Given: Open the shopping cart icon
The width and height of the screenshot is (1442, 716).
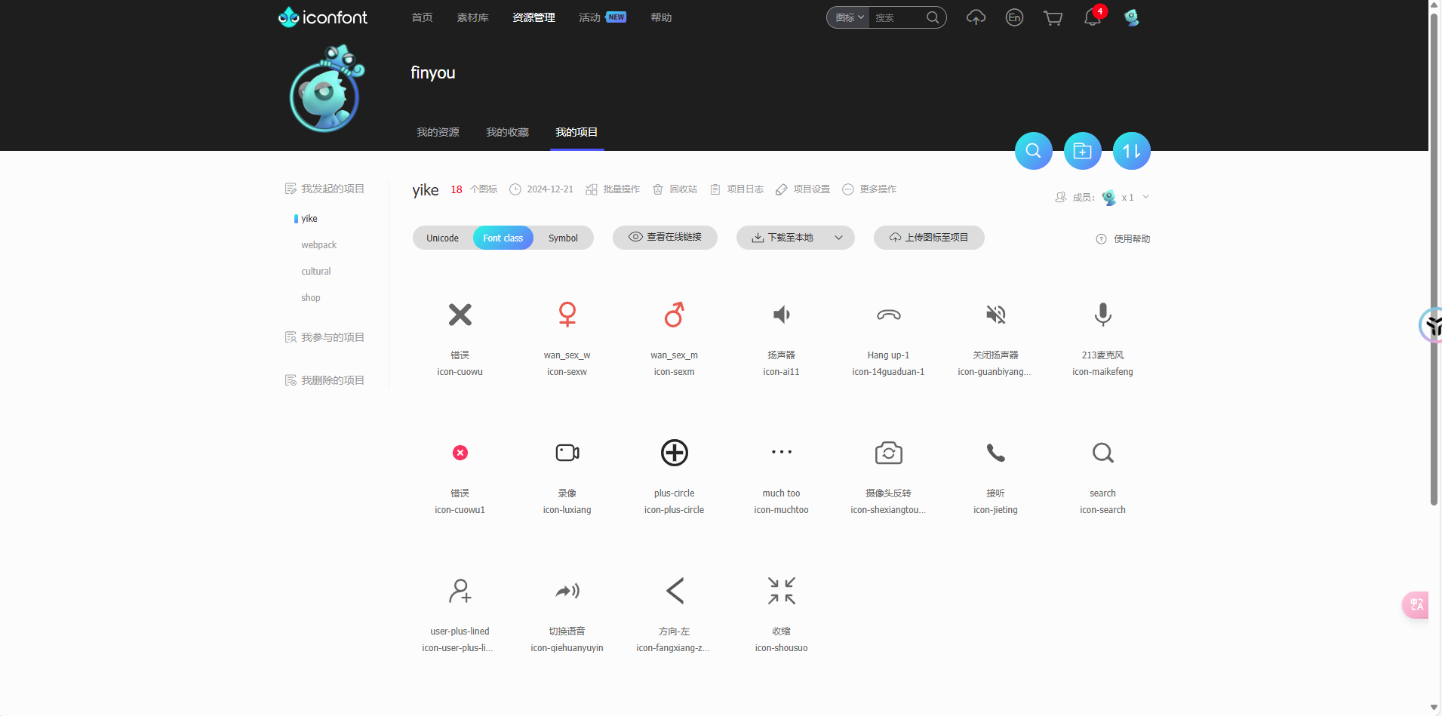Looking at the screenshot, I should (1053, 17).
